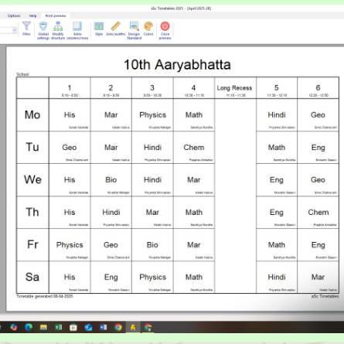Open Microsoft Edge from the taskbar
This screenshot has height=344, width=344.
tap(29, 327)
